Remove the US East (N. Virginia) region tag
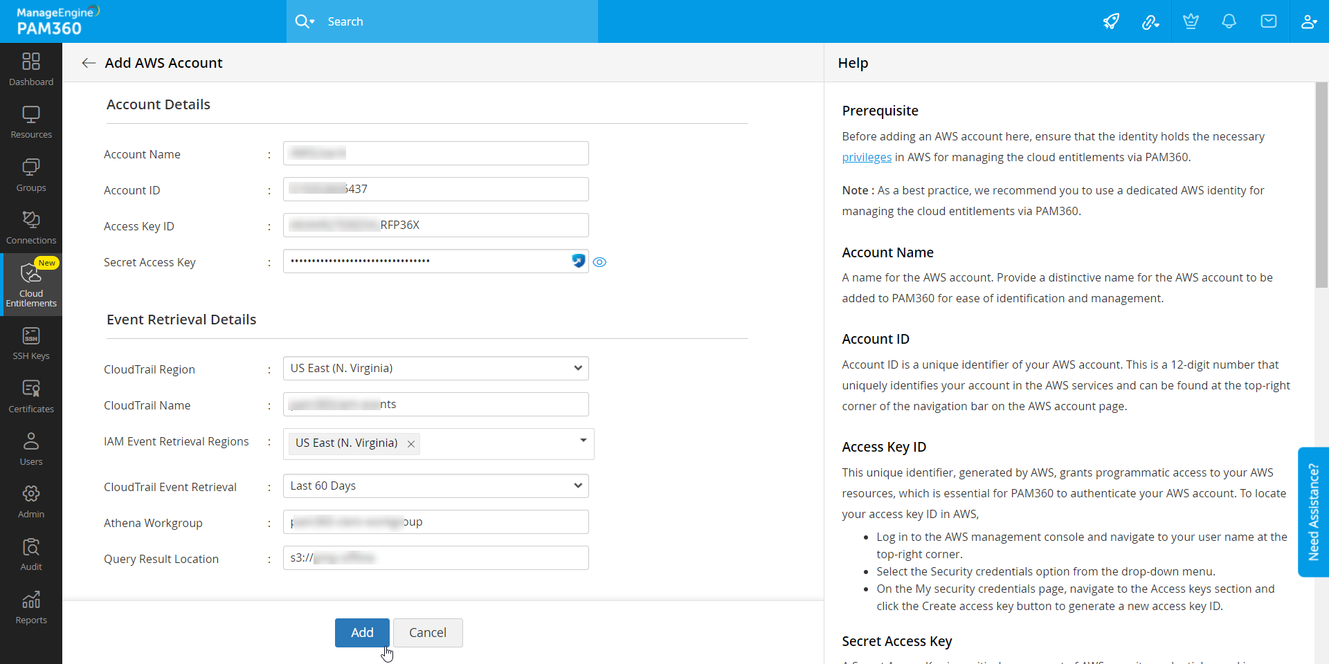Viewport: 1329px width, 664px height. tap(411, 444)
